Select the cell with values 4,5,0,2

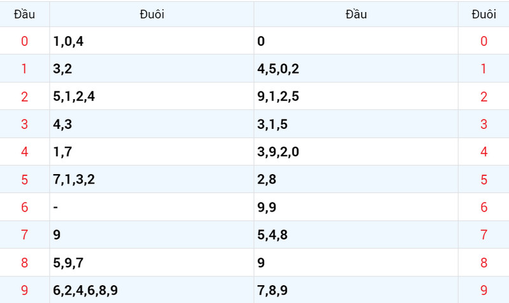point(356,69)
